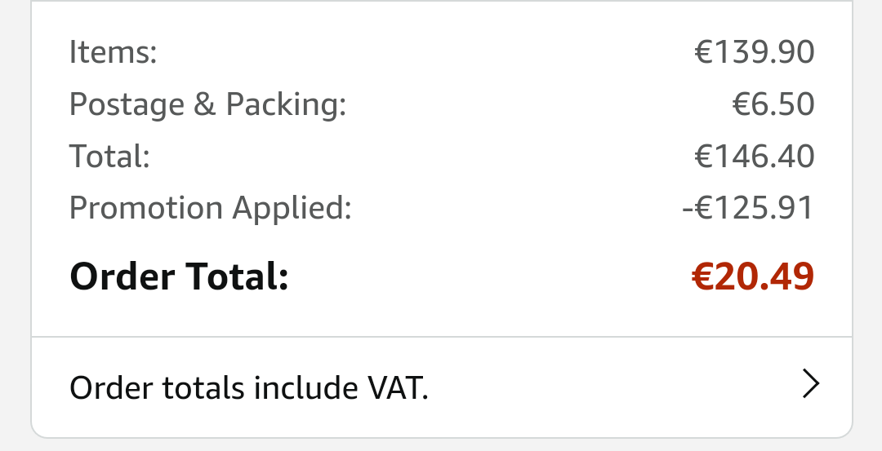
Task: Click the non-bold 'Total:' label
Action: pyautogui.click(x=109, y=156)
